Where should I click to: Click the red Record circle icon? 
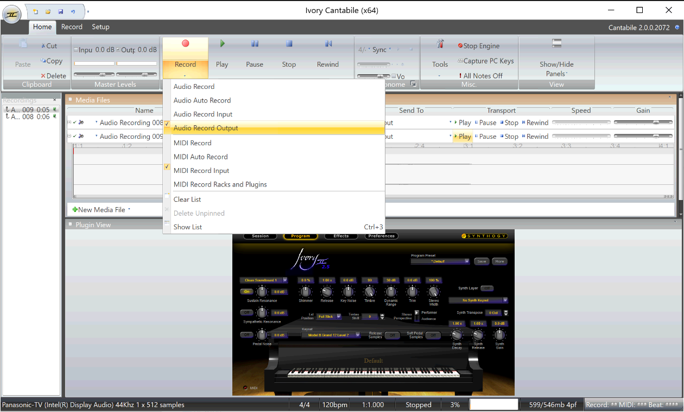click(185, 43)
